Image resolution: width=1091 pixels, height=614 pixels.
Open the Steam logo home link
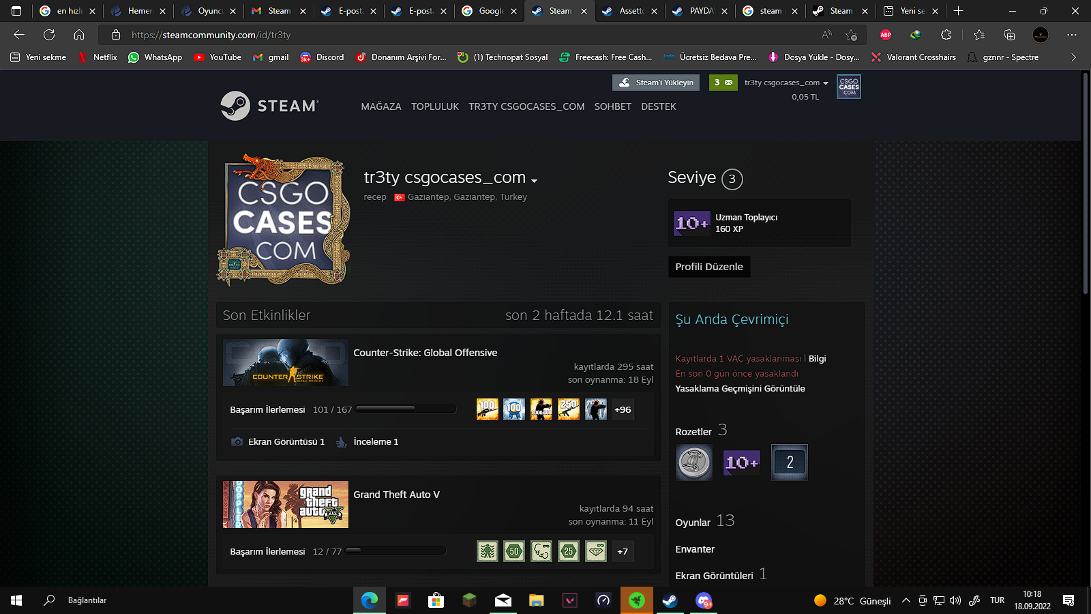coord(269,106)
